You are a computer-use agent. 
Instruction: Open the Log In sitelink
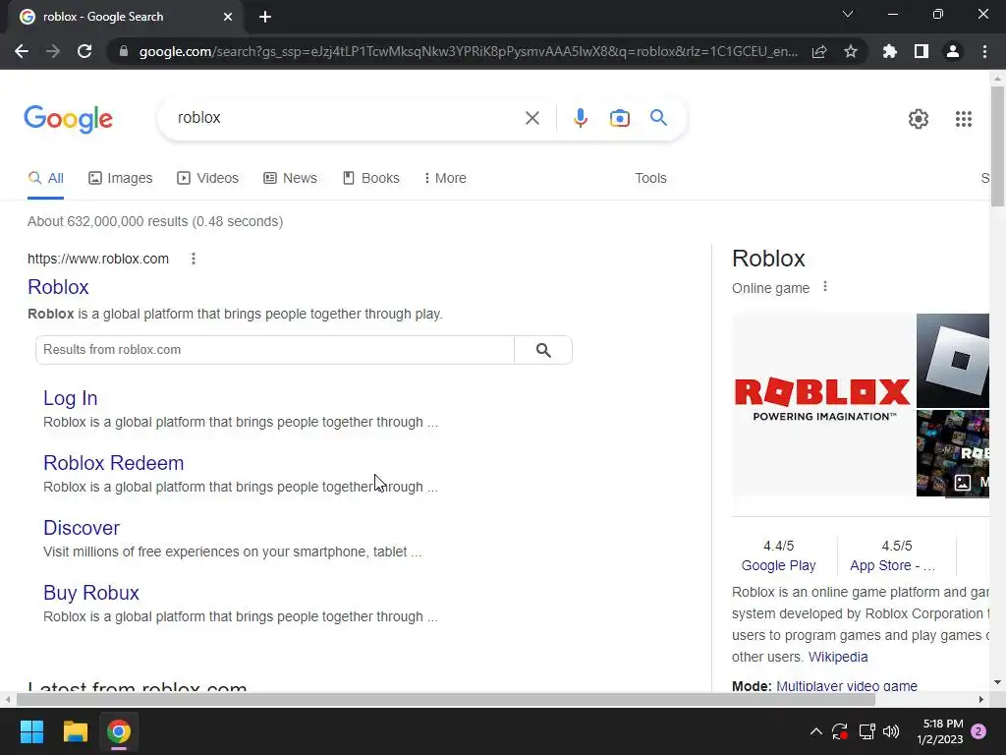[x=70, y=398]
